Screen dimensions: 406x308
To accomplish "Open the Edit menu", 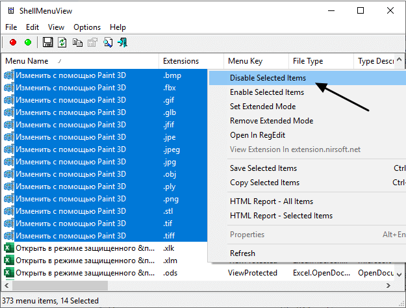I will tap(32, 27).
